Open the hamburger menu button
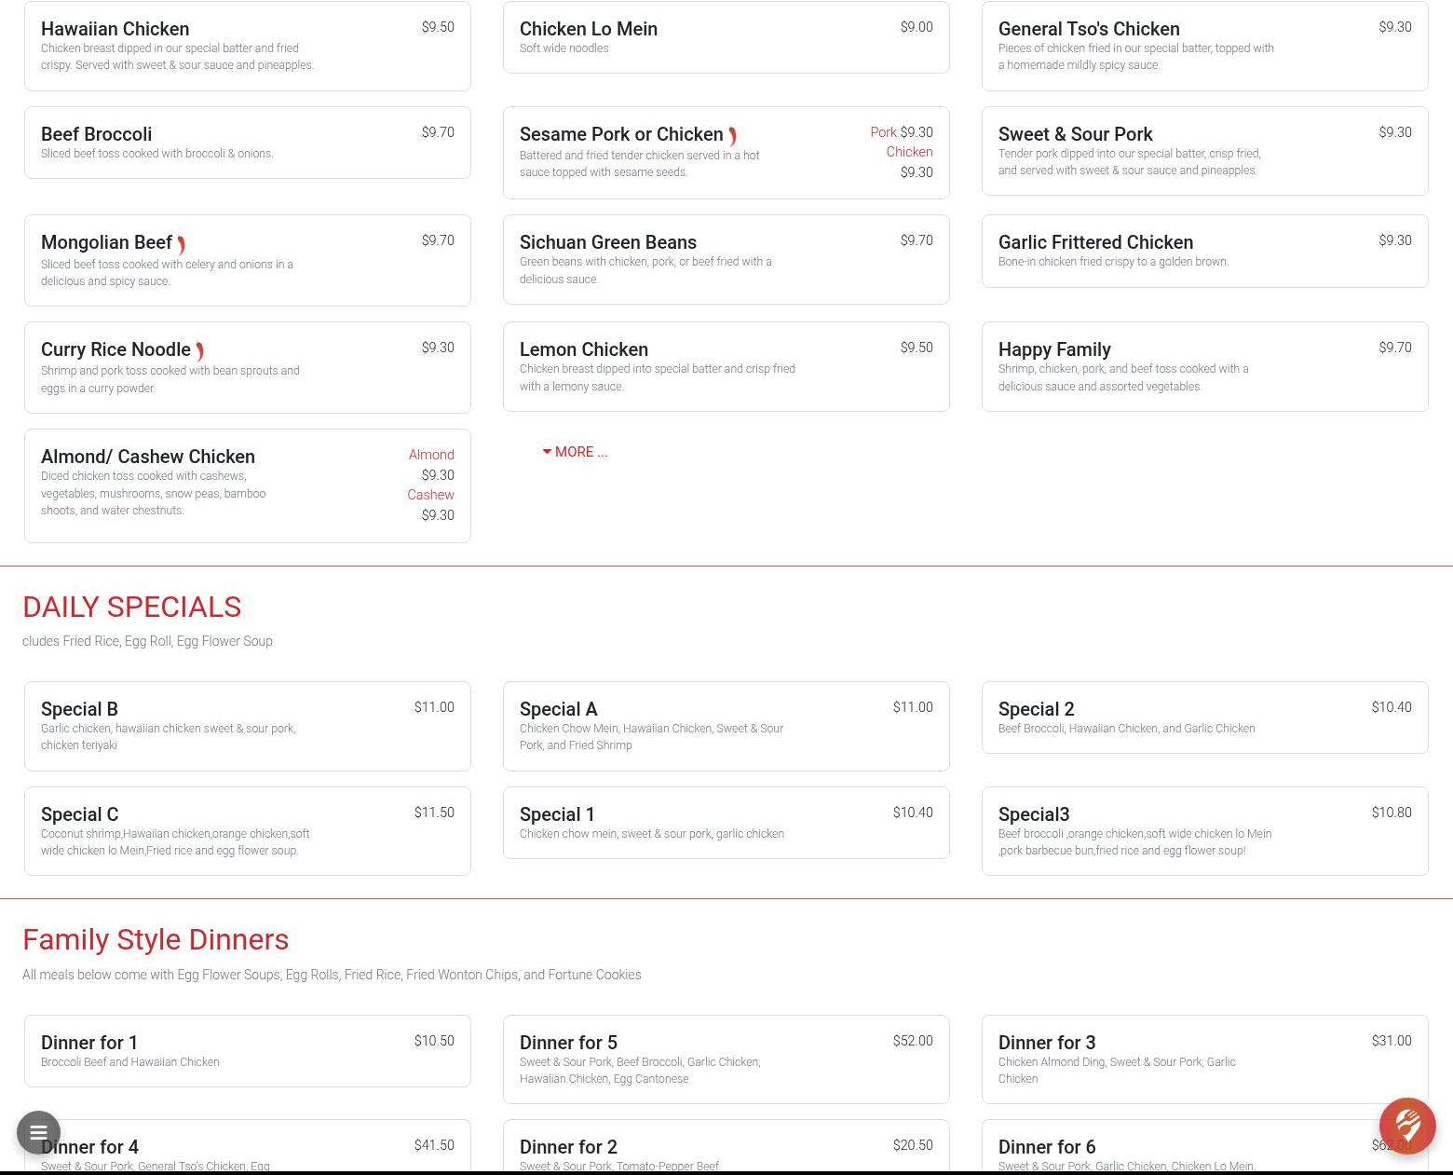The width and height of the screenshot is (1453, 1175). 38,1133
